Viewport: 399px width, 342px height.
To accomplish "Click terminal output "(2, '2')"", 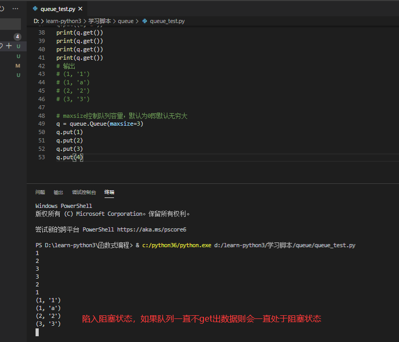I will point(48,316).
